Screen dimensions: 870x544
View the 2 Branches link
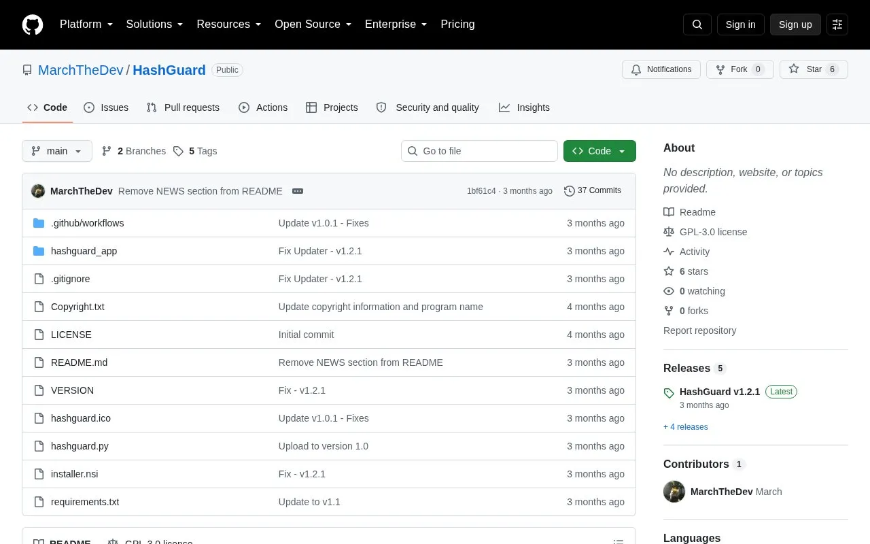tap(134, 151)
